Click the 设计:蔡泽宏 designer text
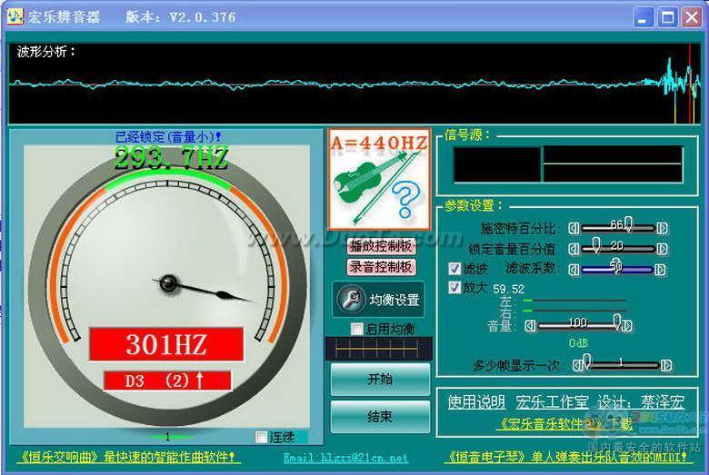Screen dimensions: 709x475 tap(641, 401)
